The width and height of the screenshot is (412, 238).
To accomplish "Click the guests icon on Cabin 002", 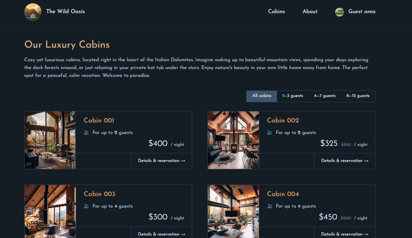I will pyautogui.click(x=270, y=133).
